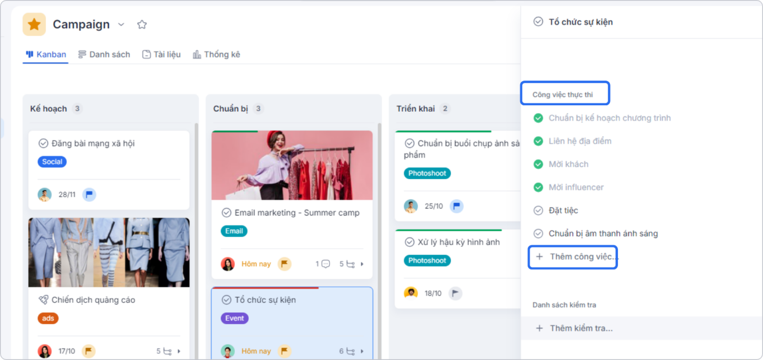The image size is (763, 360).
Task: Click Photoshoot tag on the 18/10 card
Action: pyautogui.click(x=427, y=261)
